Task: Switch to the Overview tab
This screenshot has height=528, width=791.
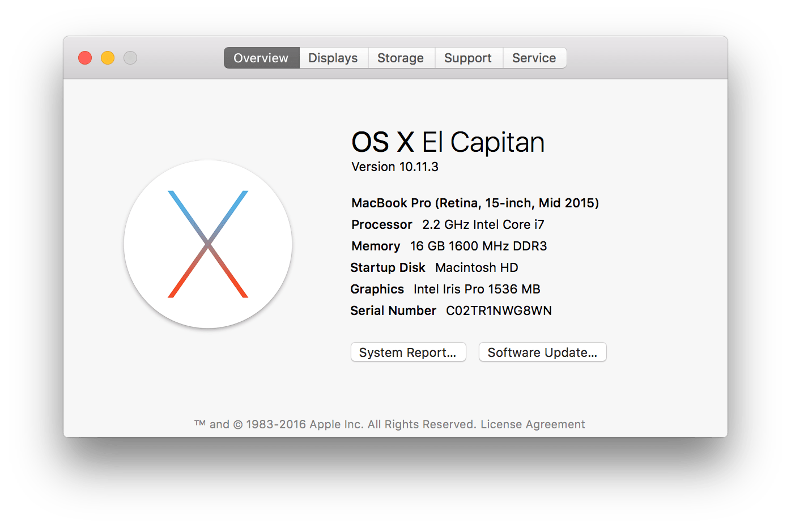Action: [x=261, y=58]
